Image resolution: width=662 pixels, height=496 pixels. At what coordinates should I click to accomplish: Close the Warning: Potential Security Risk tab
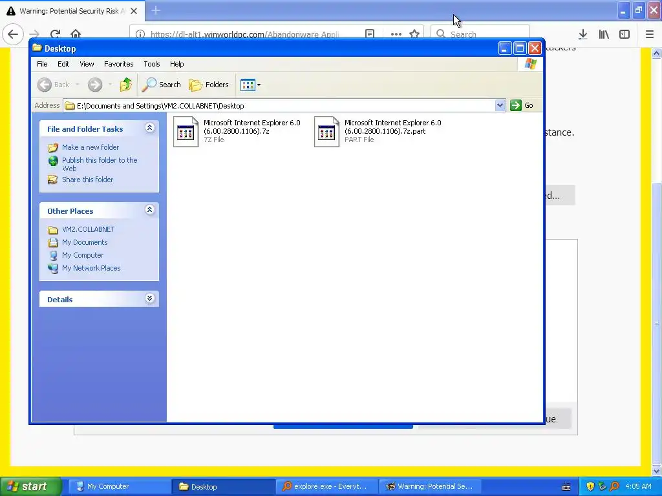(134, 11)
